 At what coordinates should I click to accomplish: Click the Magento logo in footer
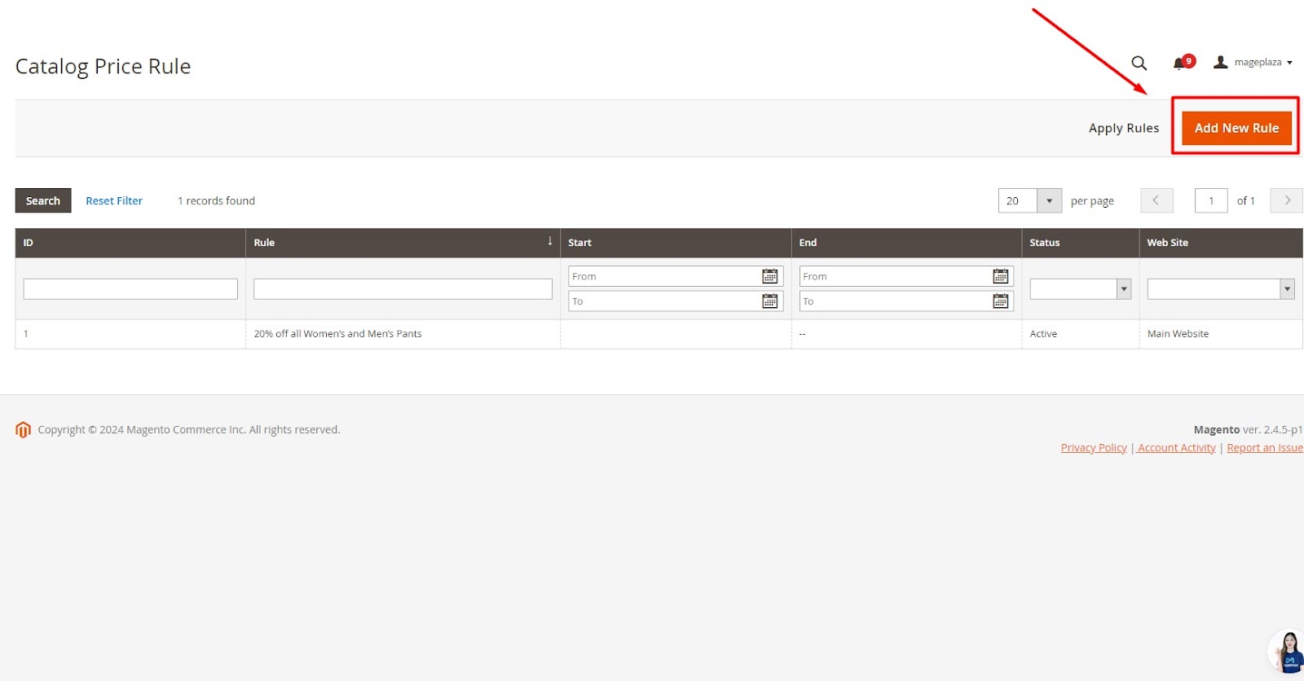(23, 429)
